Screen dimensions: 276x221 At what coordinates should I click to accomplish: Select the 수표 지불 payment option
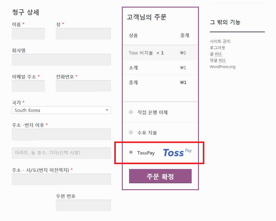pos(131,132)
